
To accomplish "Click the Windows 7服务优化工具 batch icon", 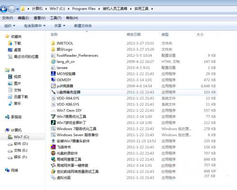I will pyautogui.click(x=53, y=129).
